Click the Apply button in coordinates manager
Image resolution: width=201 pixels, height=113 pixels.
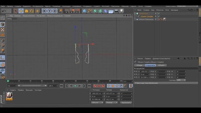[126, 103]
